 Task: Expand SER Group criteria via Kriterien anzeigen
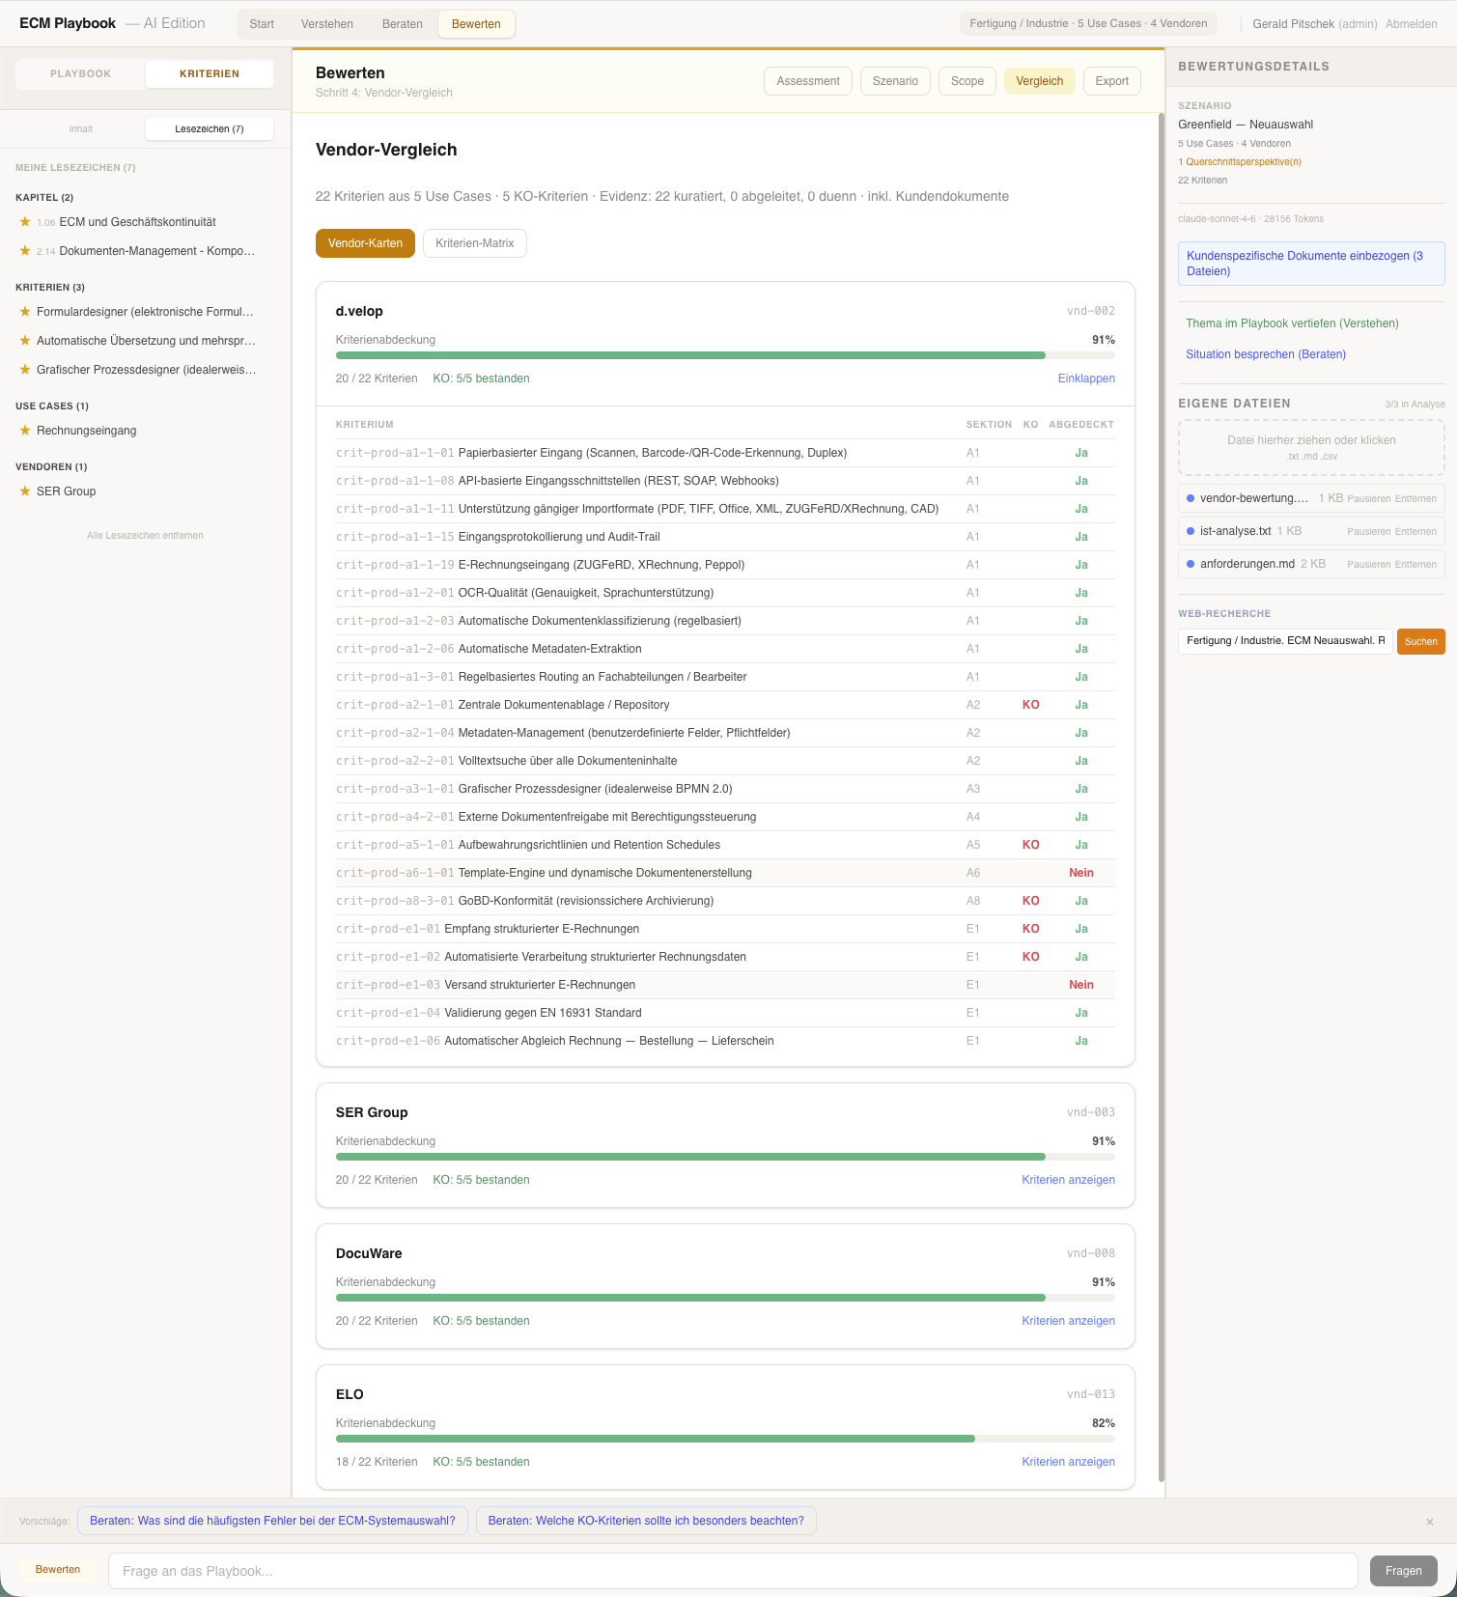click(1068, 1180)
